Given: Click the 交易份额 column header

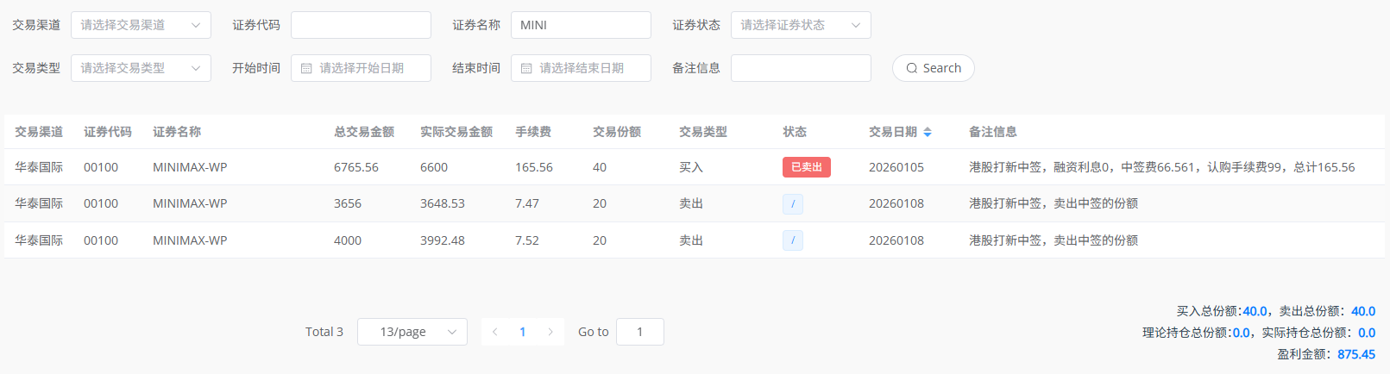Looking at the screenshot, I should click(617, 132).
